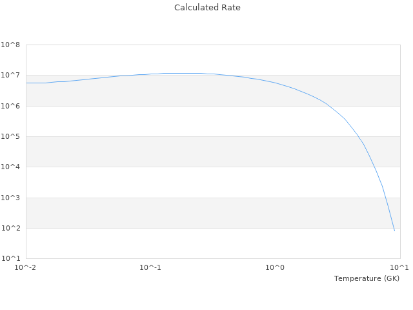Click the 10^3 y-axis tick label
The height and width of the screenshot is (310, 413).
[10, 198]
